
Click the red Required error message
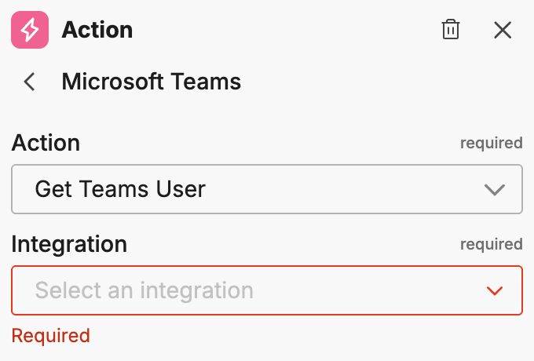click(x=50, y=336)
